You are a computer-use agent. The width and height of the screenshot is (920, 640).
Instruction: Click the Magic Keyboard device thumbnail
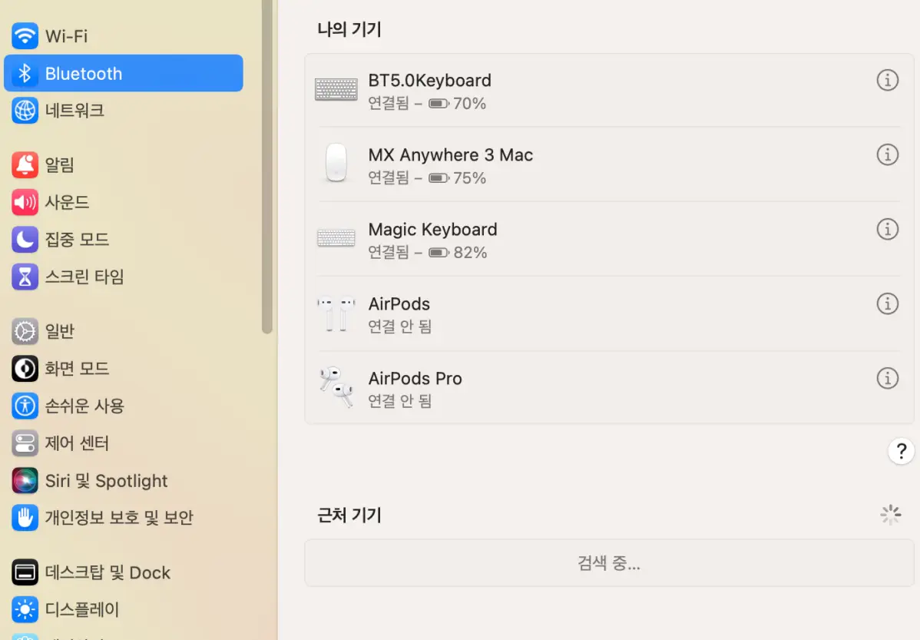click(336, 238)
